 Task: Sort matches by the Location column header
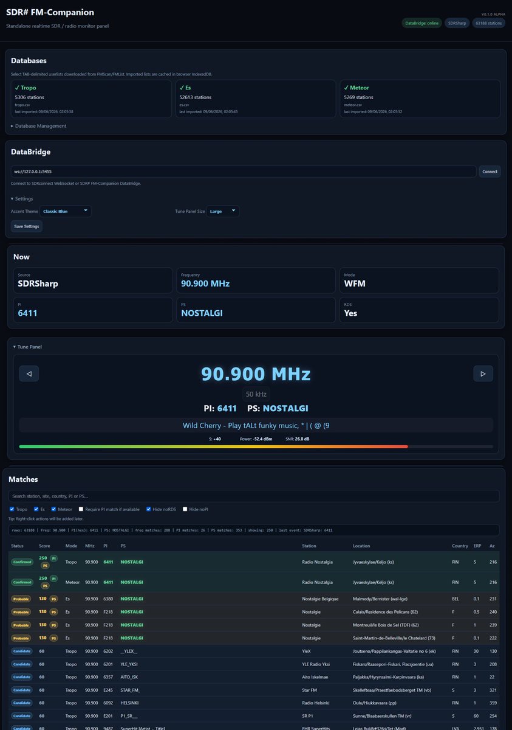(361, 546)
